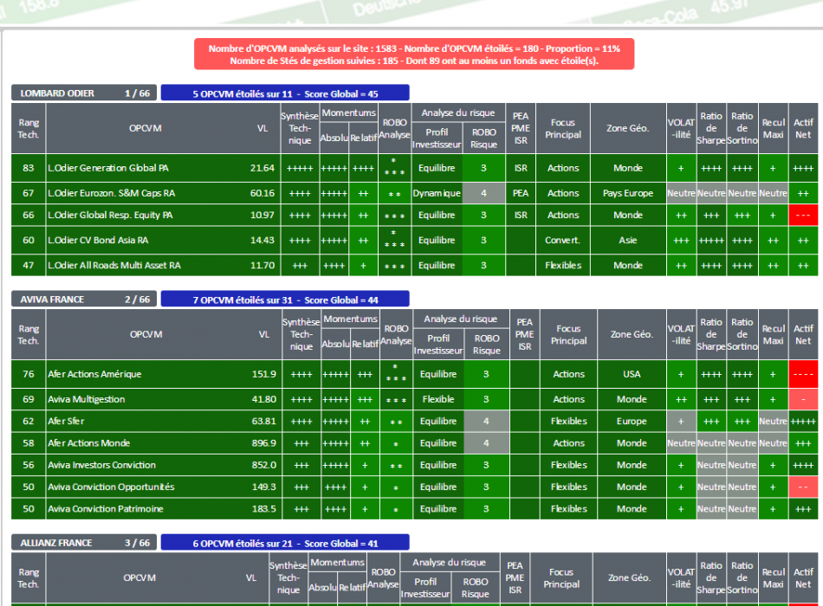
Task: Click red Actif Net cell of L.Odier Global Resp. Equity
Action: (x=803, y=215)
